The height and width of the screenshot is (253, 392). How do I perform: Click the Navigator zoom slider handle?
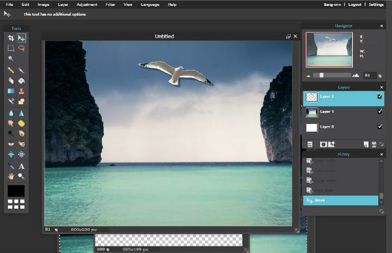point(321,75)
